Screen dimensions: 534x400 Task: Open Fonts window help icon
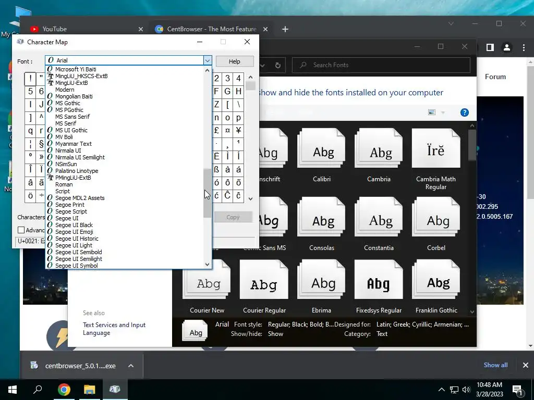(x=465, y=113)
